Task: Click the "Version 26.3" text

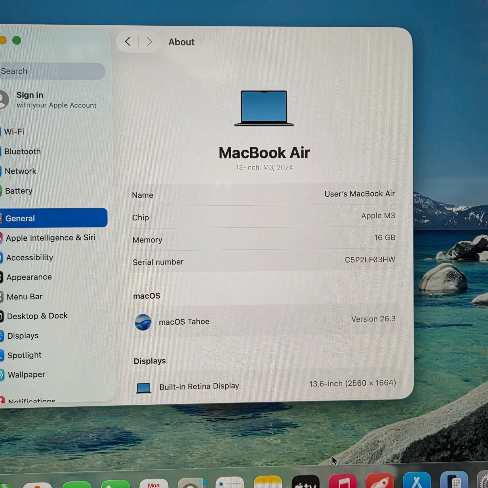Action: click(373, 319)
